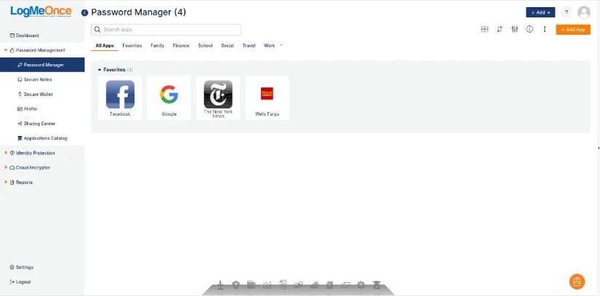600x296 pixels.
Task: Switch to the Finance tab
Action: click(181, 46)
